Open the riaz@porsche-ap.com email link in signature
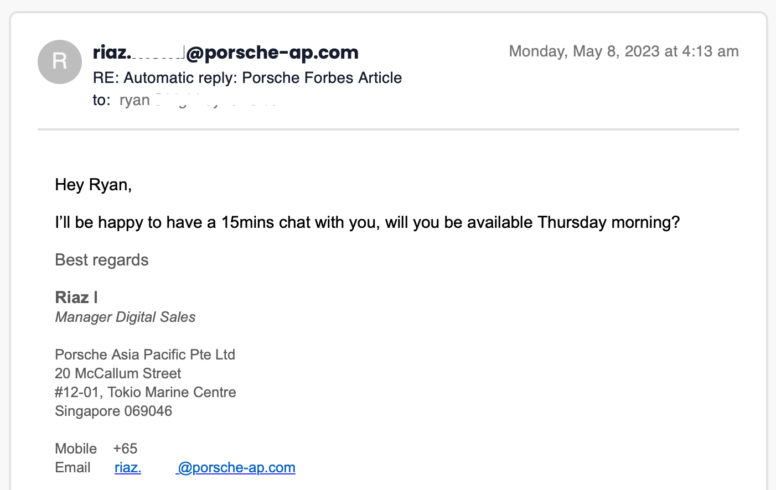The width and height of the screenshot is (776, 490). [x=205, y=468]
